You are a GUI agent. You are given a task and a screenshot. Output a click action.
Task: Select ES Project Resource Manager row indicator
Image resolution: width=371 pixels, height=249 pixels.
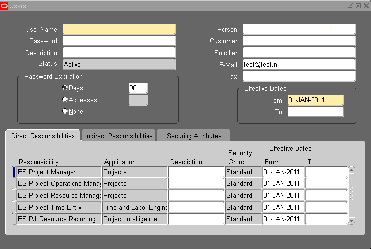(14, 195)
